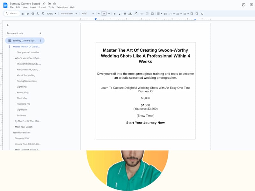
Task: Open the Edit menu
Action: pyautogui.click(x=18, y=7)
